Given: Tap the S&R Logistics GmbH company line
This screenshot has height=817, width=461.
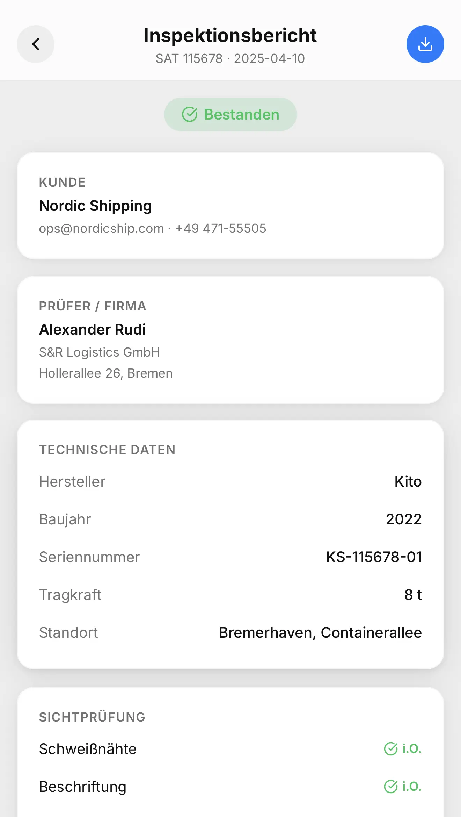Looking at the screenshot, I should coord(100,352).
